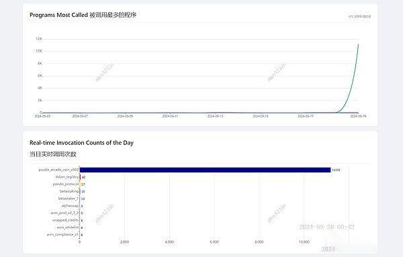Click the puzzle_arcade_coin_v002 dark blue bar
403x257 pixels.
pyautogui.click(x=205, y=170)
